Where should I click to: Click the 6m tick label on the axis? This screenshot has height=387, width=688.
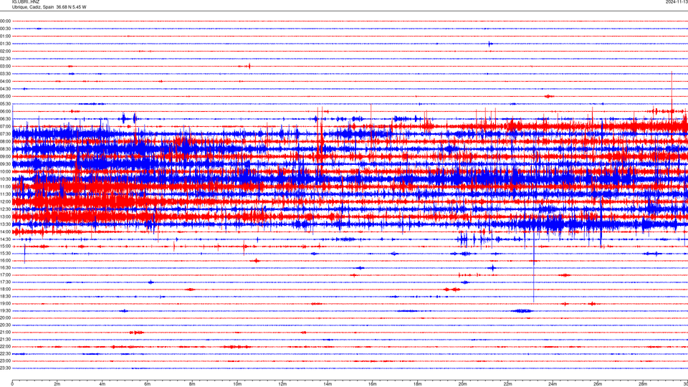[x=147, y=384]
